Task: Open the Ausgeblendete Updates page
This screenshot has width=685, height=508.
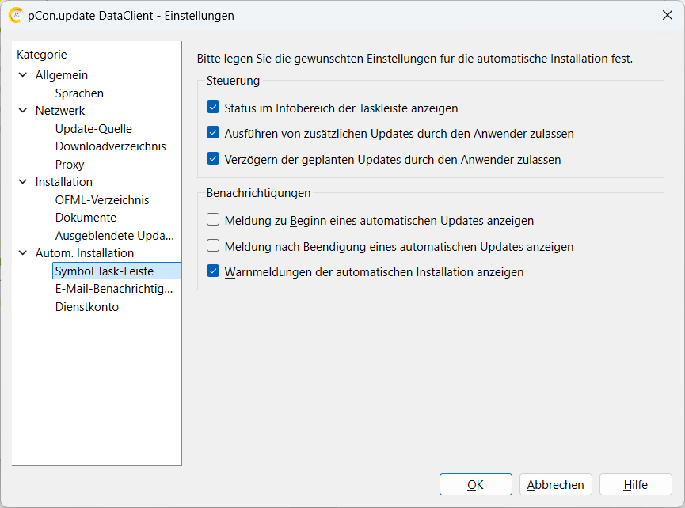Action: pos(115,236)
